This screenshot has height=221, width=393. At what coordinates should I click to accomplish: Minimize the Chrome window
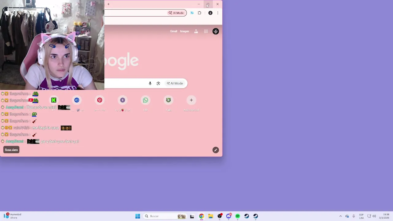tap(199, 4)
